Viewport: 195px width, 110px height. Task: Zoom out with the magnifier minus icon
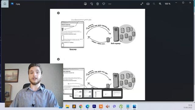(x=154, y=4)
